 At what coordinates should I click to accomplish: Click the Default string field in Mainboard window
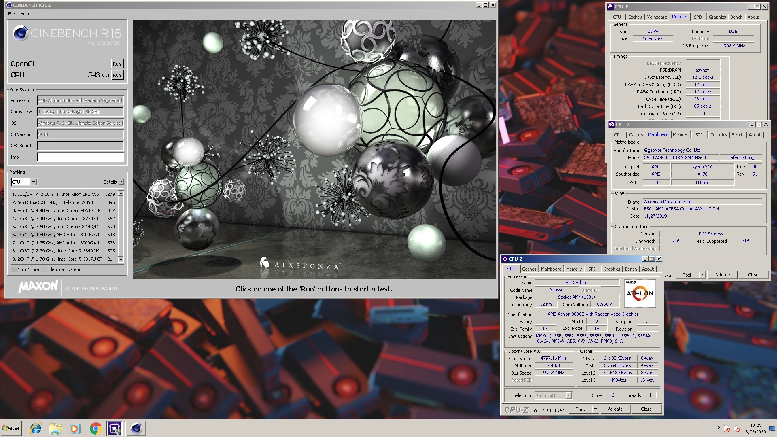click(x=741, y=157)
